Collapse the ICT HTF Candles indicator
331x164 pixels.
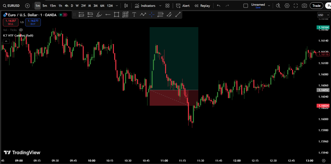pyautogui.click(x=6, y=41)
